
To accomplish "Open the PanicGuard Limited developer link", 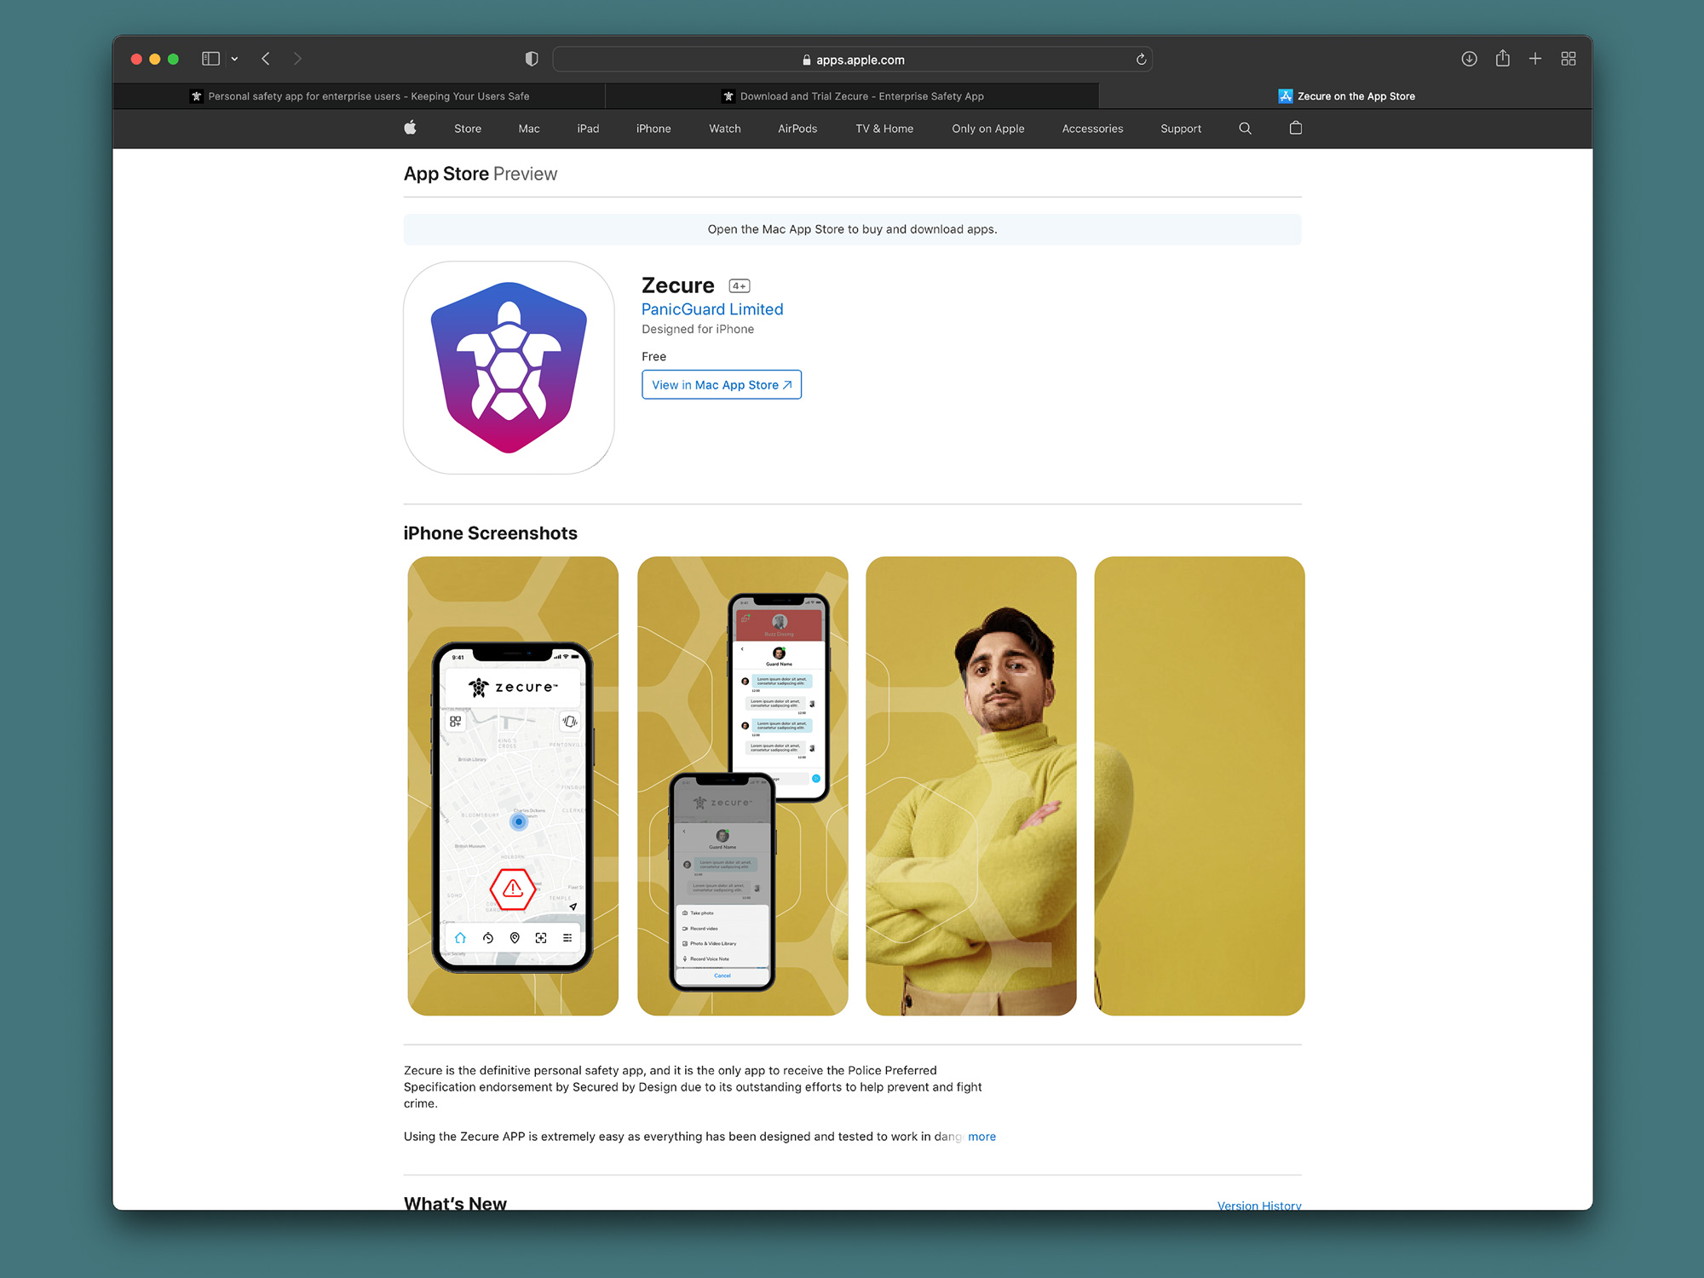I will 712,309.
